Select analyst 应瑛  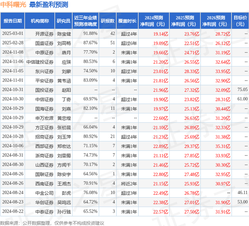66,62
